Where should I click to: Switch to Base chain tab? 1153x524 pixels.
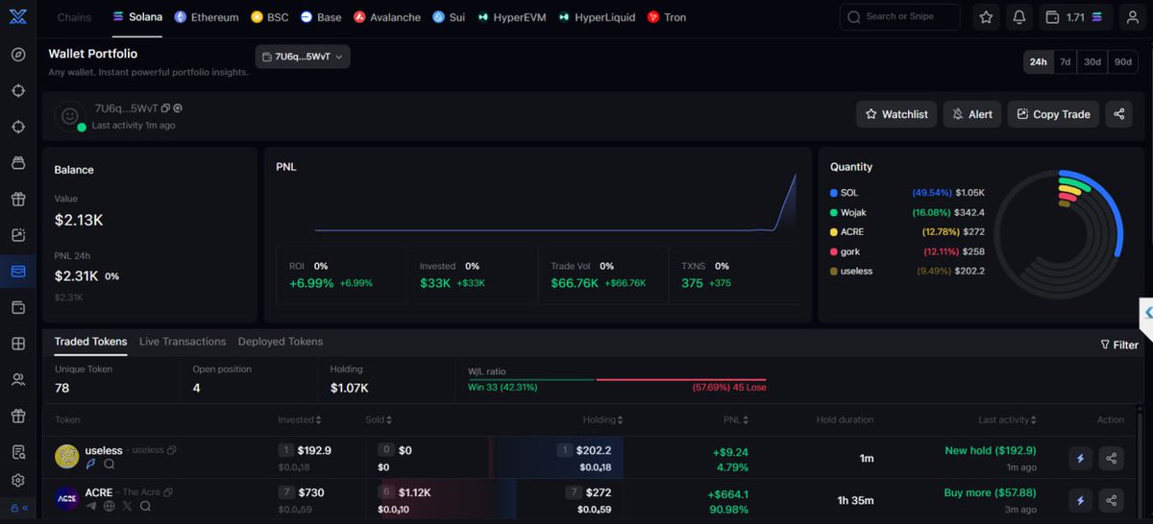click(321, 17)
